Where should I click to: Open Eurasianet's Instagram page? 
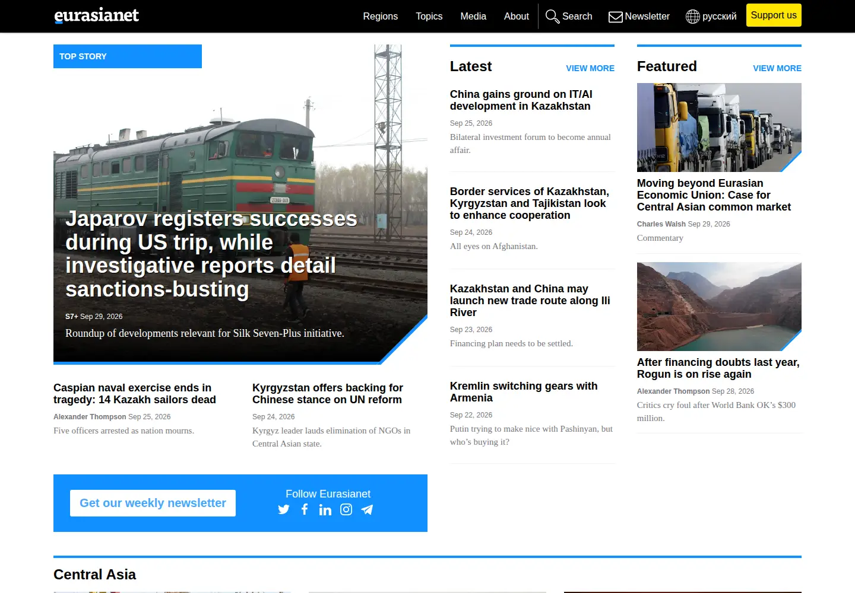pyautogui.click(x=346, y=509)
